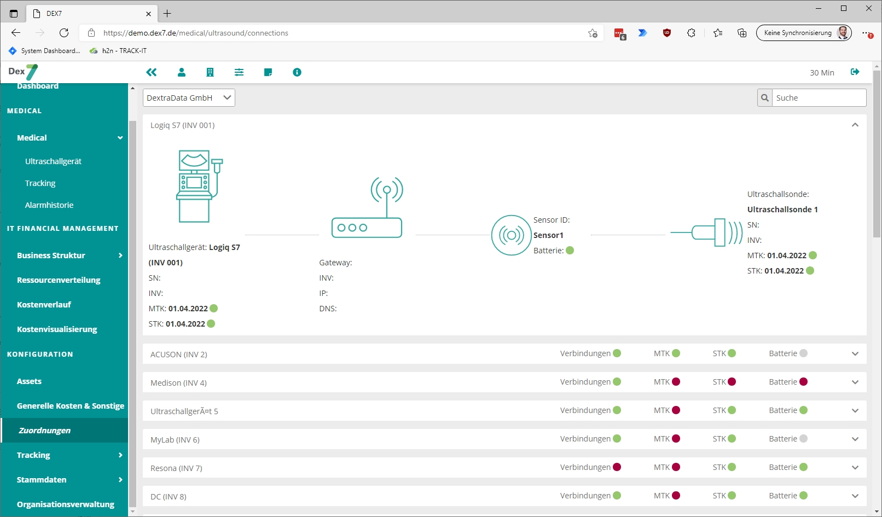Click the 30 Min session timer

coord(822,73)
